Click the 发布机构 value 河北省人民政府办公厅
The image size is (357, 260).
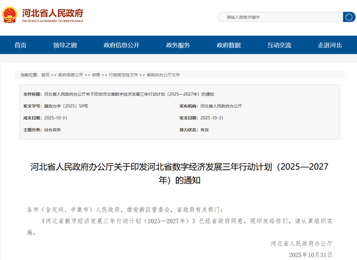click(221, 106)
